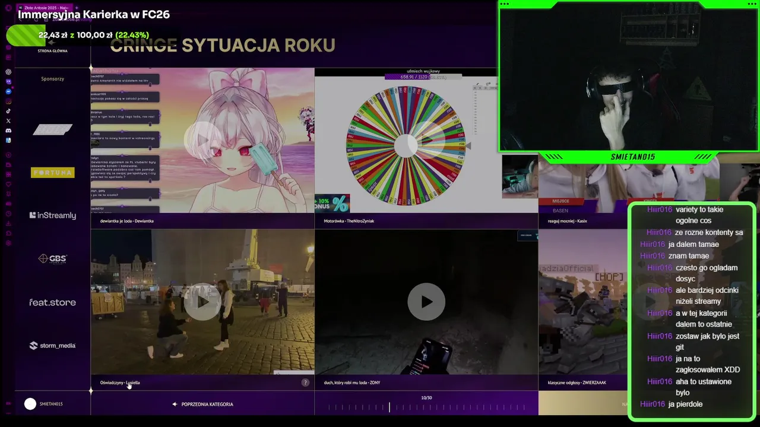
Task: Click the 'Motorówka - TheNitroZyniak' caption
Action: [x=349, y=221]
